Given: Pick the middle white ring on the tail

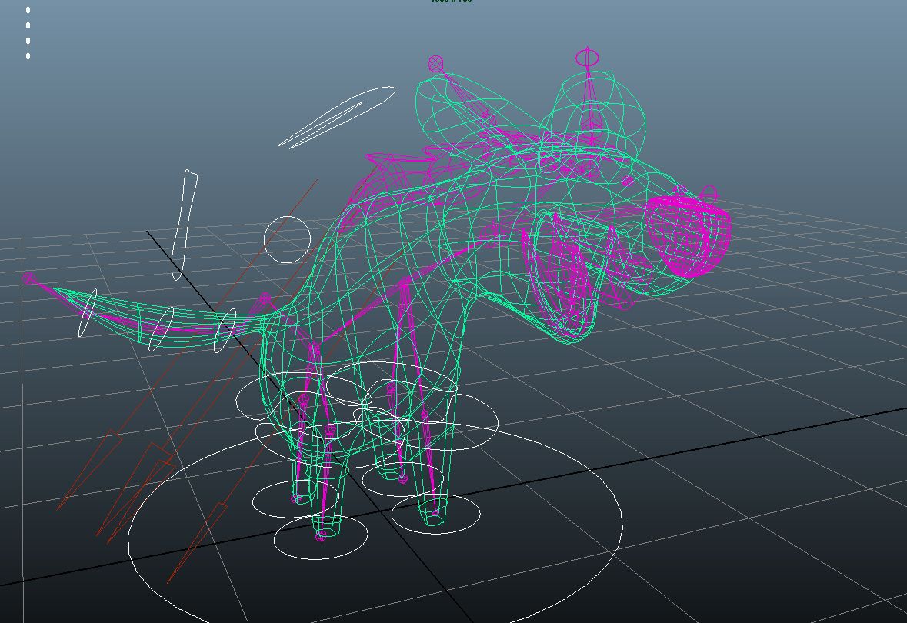Looking at the screenshot, I should (160, 328).
